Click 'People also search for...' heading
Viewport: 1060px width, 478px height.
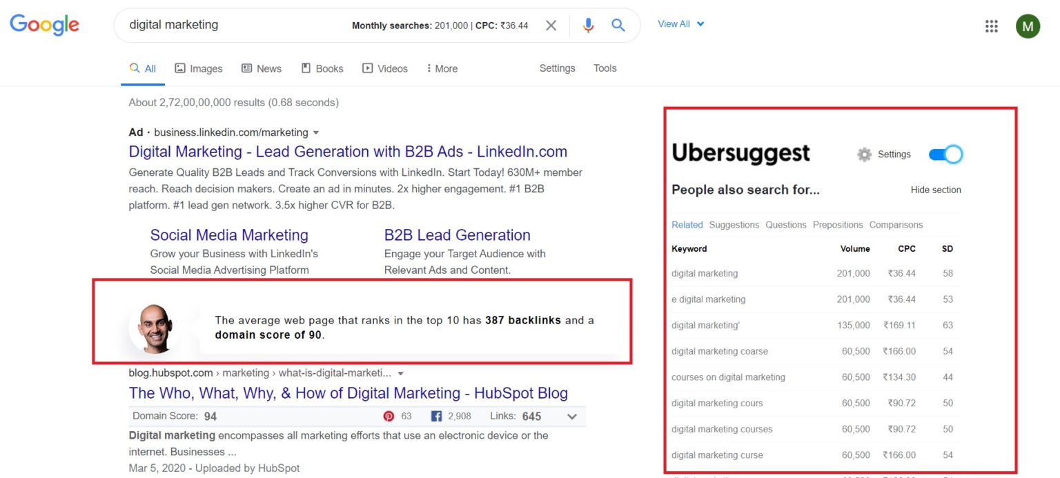(x=746, y=190)
